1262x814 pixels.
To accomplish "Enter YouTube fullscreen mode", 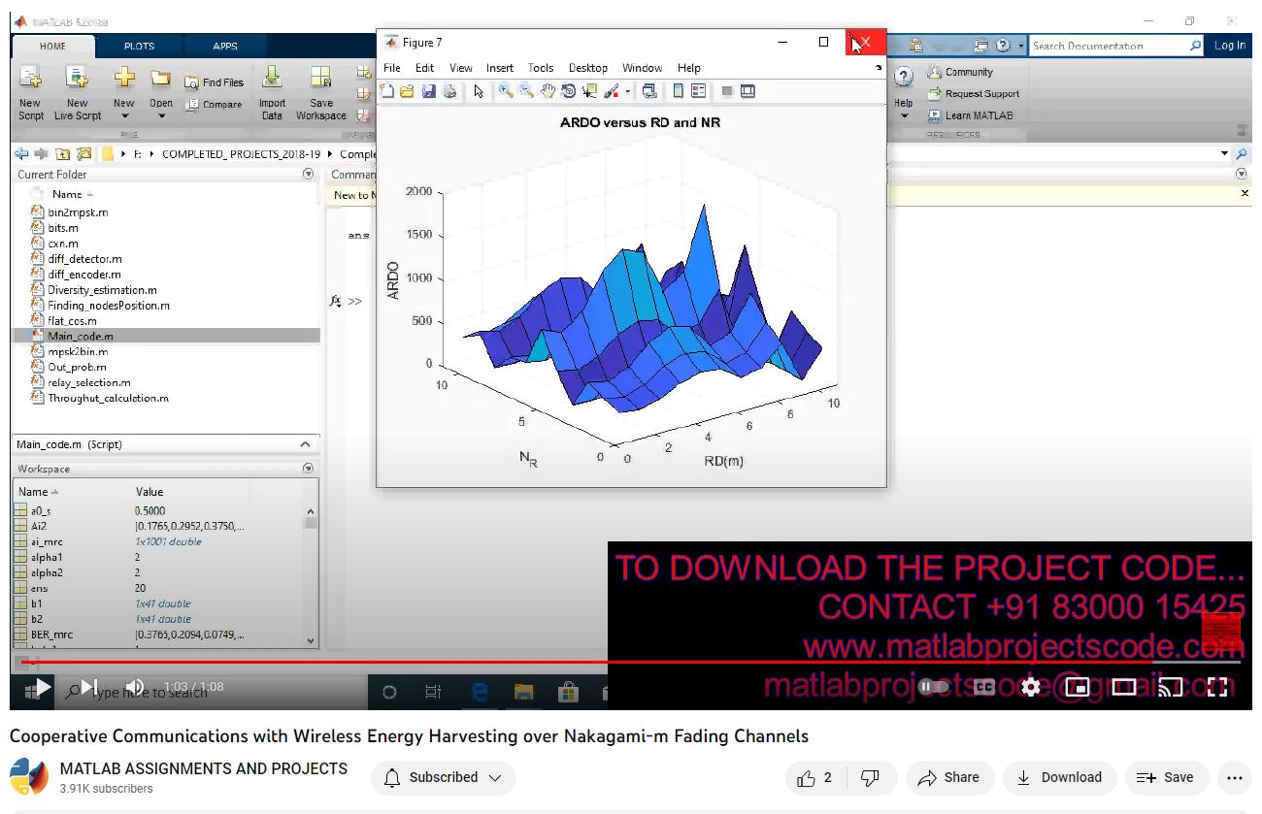I will (1218, 687).
